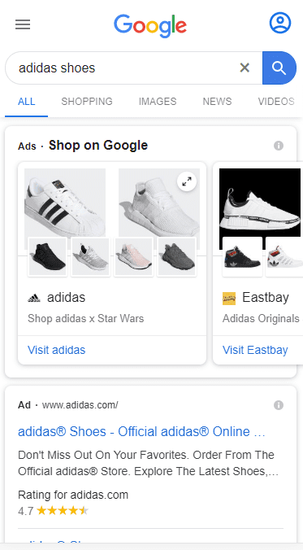
Task: Follow the Visit adidas link
Action: pos(56,350)
